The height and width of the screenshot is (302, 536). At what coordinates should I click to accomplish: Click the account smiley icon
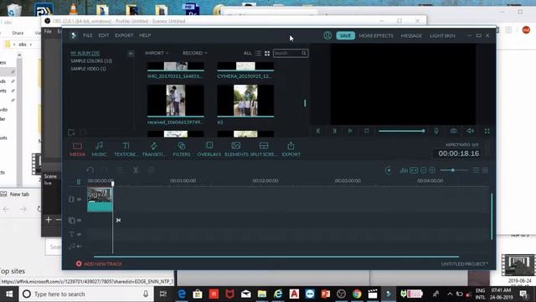click(327, 35)
